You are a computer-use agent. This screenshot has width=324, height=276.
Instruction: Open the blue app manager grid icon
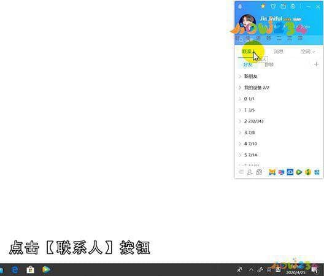pyautogui.click(x=317, y=172)
